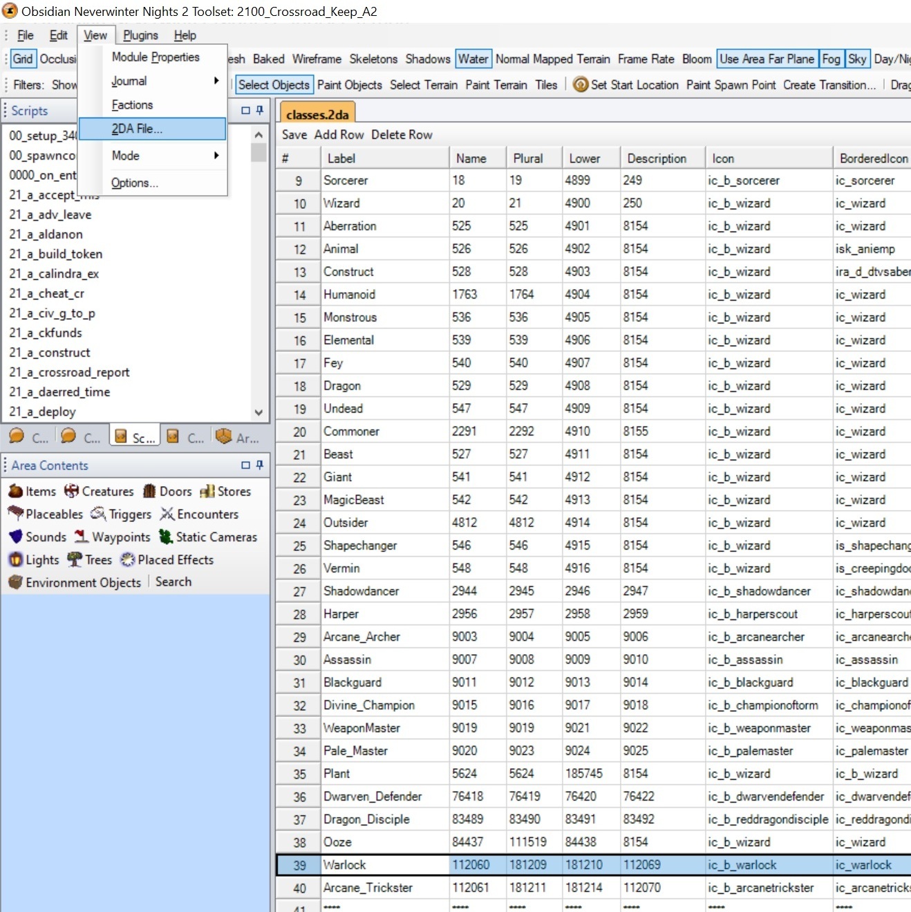911x912 pixels.
Task: Show Creatures in Area Contents
Action: tap(99, 492)
